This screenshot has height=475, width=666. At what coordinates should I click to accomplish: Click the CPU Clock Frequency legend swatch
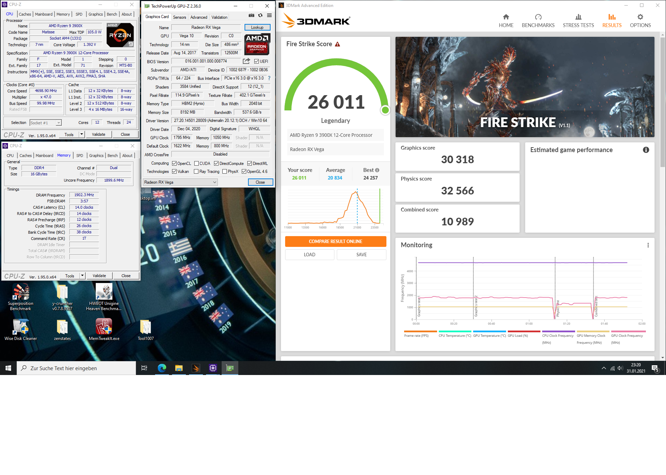(x=558, y=332)
